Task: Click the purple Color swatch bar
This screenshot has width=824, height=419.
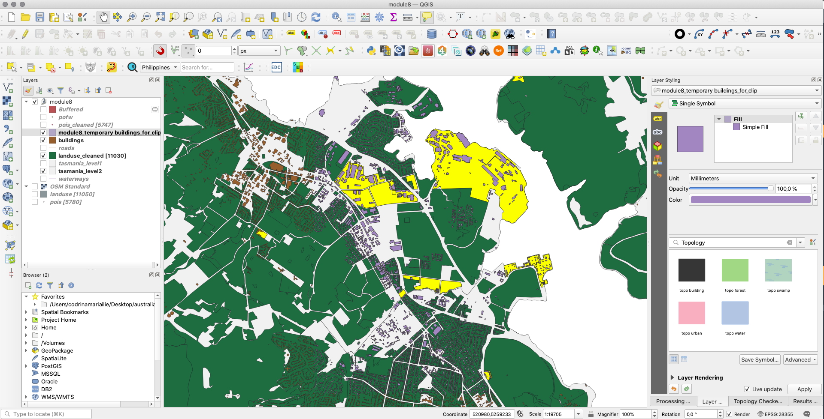Action: [751, 200]
